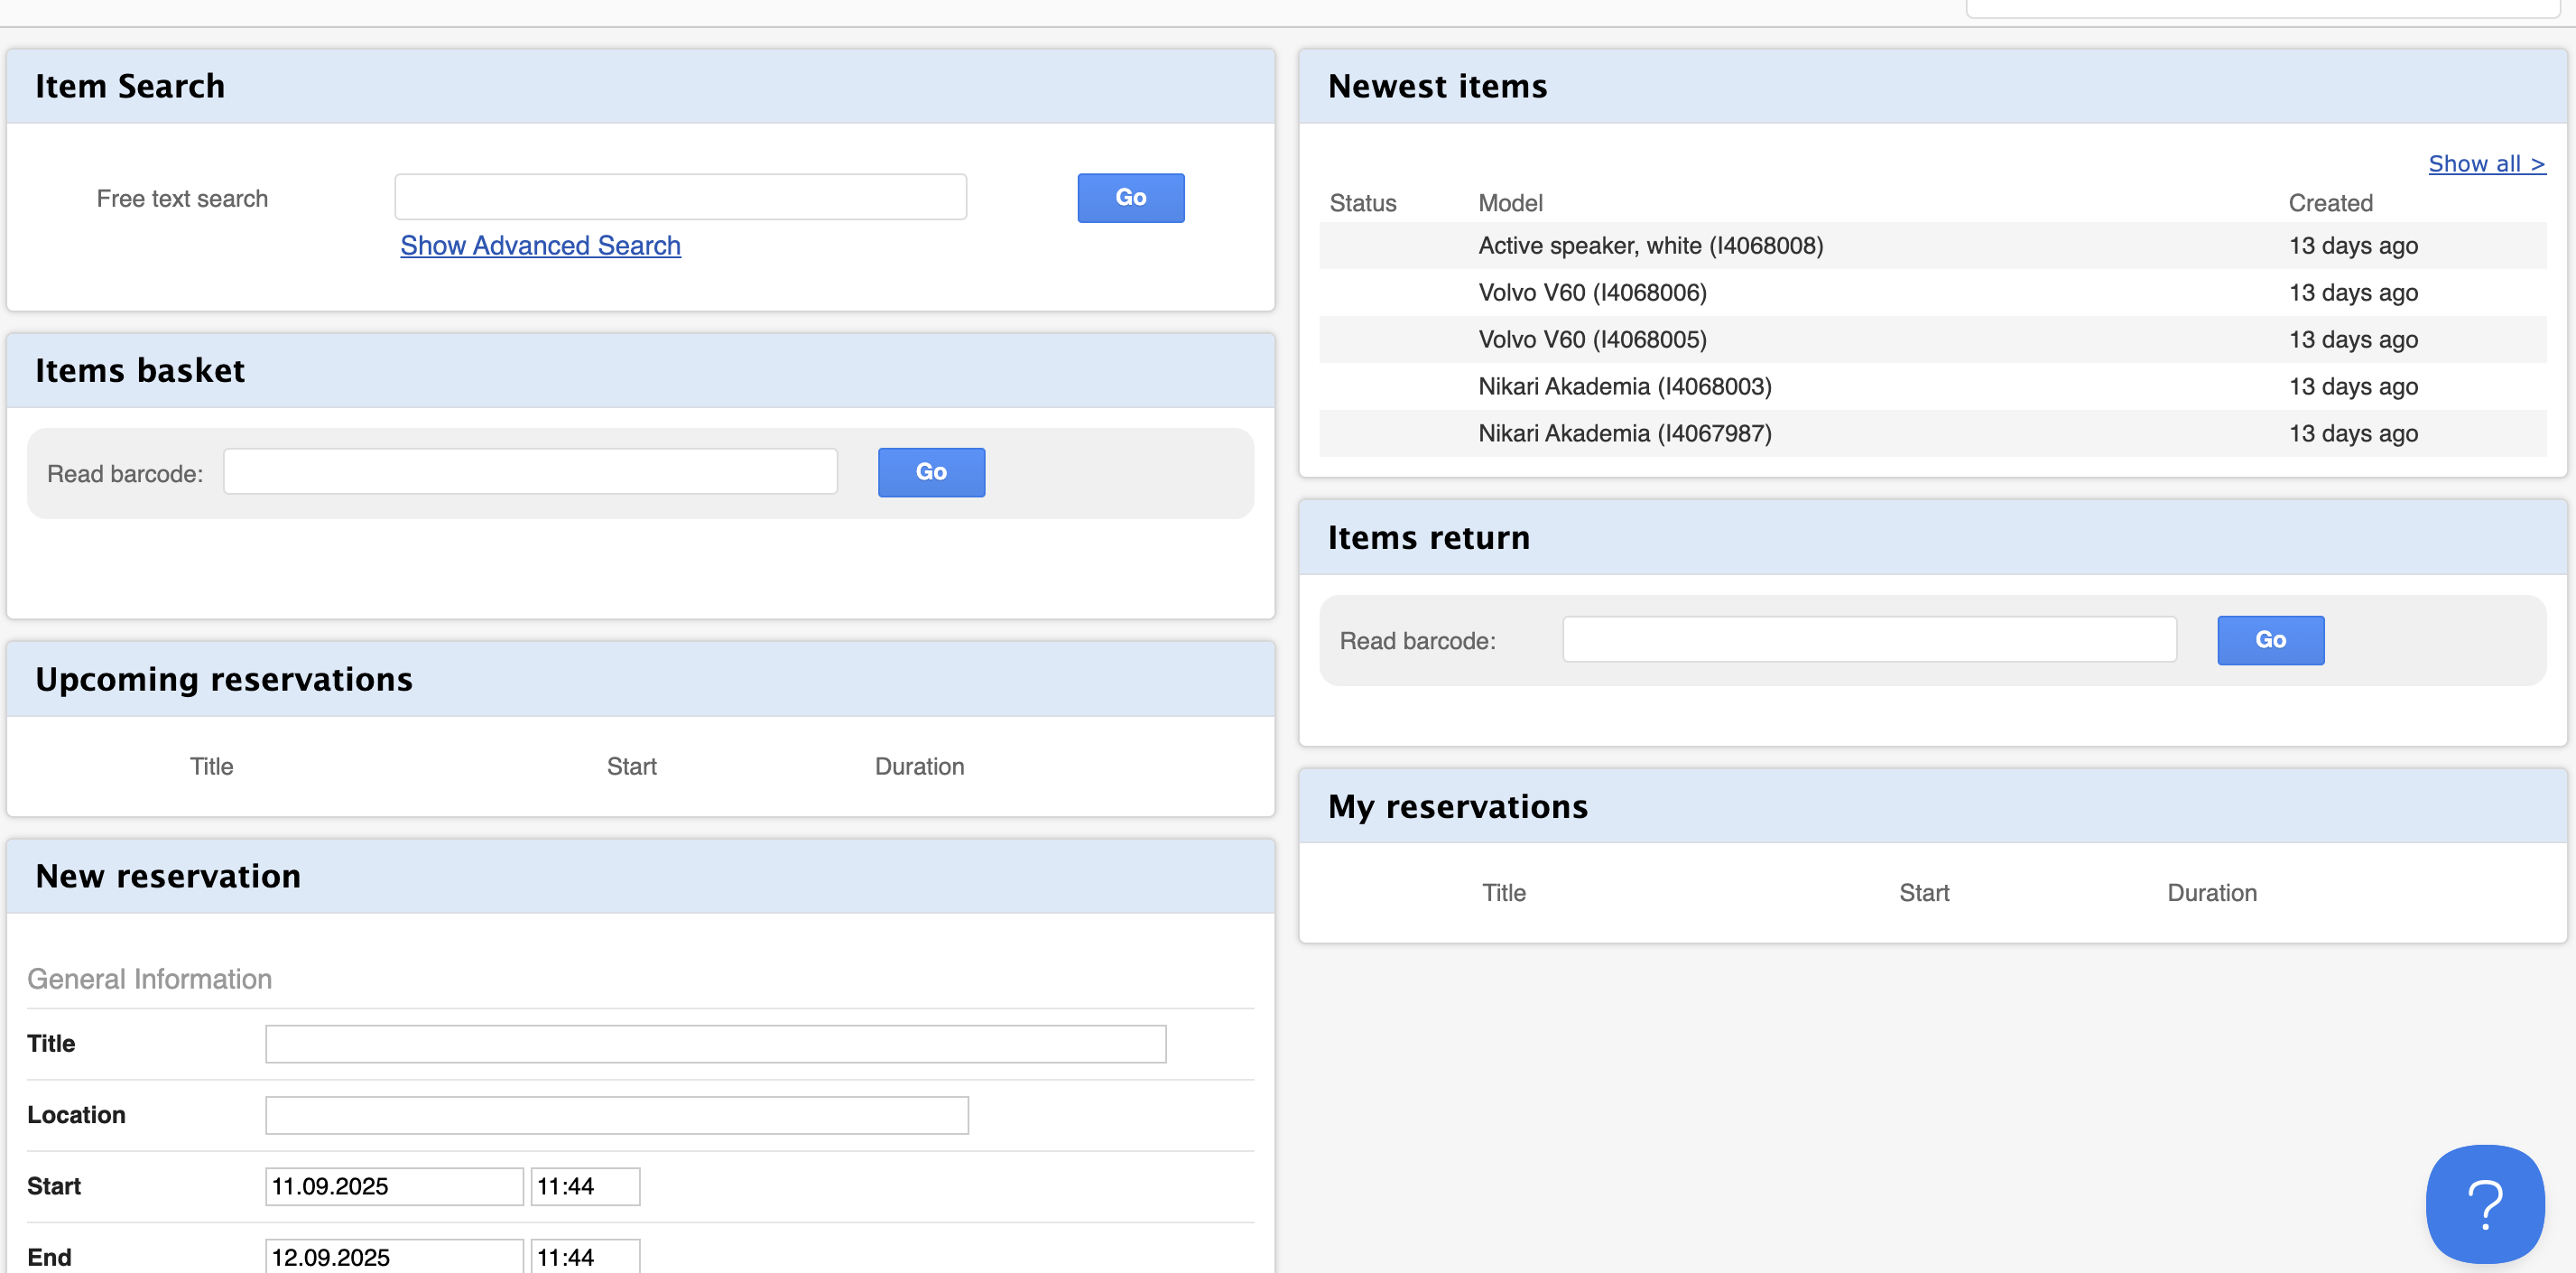Image resolution: width=2576 pixels, height=1273 pixels.
Task: Open the Show all link in Newest items
Action: tap(2486, 164)
